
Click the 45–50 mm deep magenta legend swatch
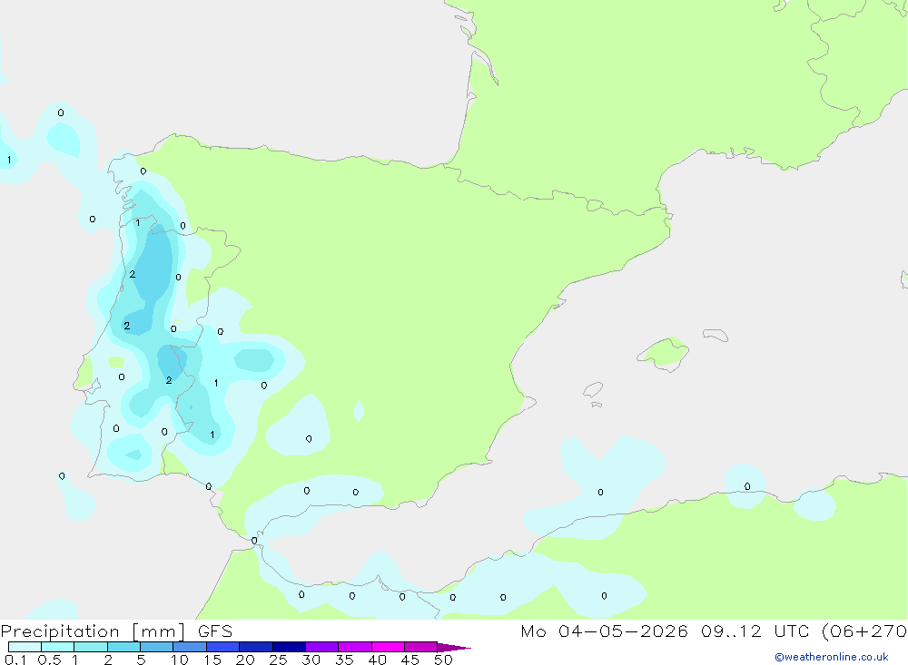421,647
